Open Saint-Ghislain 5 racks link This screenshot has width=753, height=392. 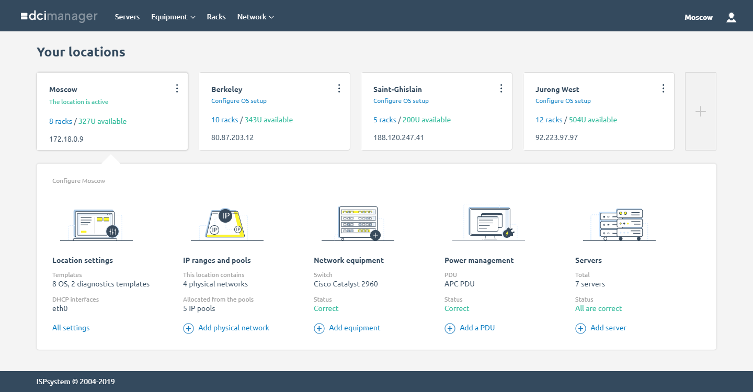[x=385, y=120]
